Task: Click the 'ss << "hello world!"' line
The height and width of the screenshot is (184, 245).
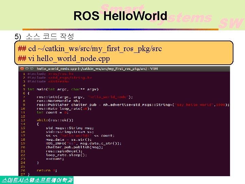Action: click(80, 136)
